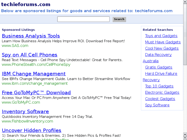Image resolution: width=187 pixels, height=140 pixels.
Task: Follow the Free GoToMyPC Download link
Action: click(36, 92)
